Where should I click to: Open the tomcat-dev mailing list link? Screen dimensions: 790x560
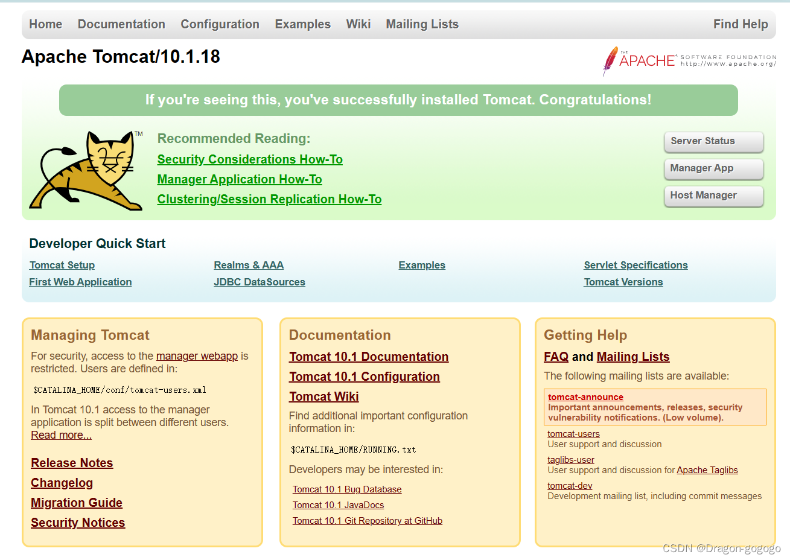[x=570, y=486]
